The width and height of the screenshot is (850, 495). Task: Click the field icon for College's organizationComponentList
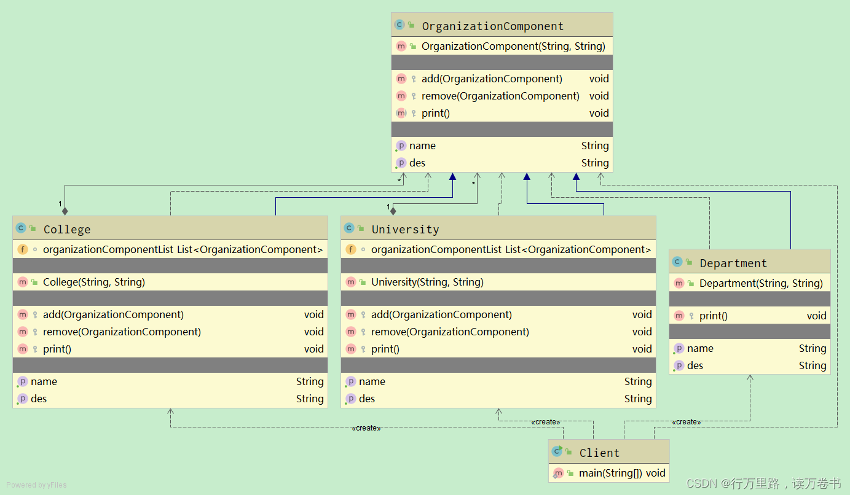23,249
